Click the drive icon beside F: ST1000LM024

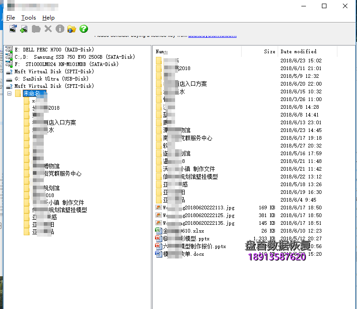coord(9,64)
